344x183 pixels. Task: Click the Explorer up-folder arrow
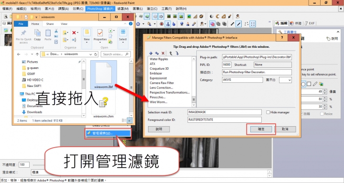click(37, 54)
